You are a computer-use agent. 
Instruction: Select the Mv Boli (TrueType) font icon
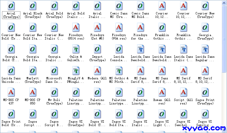(x=54, y=92)
